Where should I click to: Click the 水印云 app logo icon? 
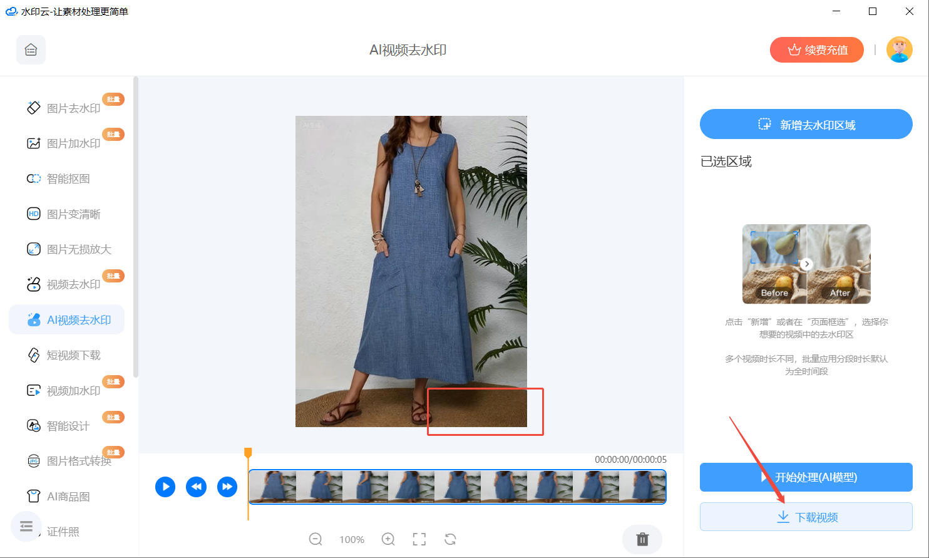(11, 11)
